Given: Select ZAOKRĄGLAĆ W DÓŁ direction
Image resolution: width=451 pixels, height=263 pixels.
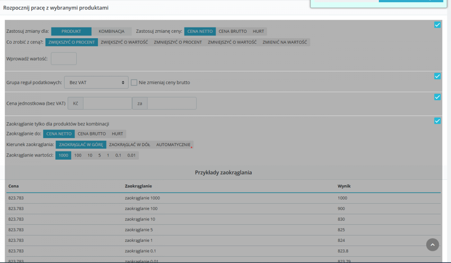Looking at the screenshot, I should [130, 145].
